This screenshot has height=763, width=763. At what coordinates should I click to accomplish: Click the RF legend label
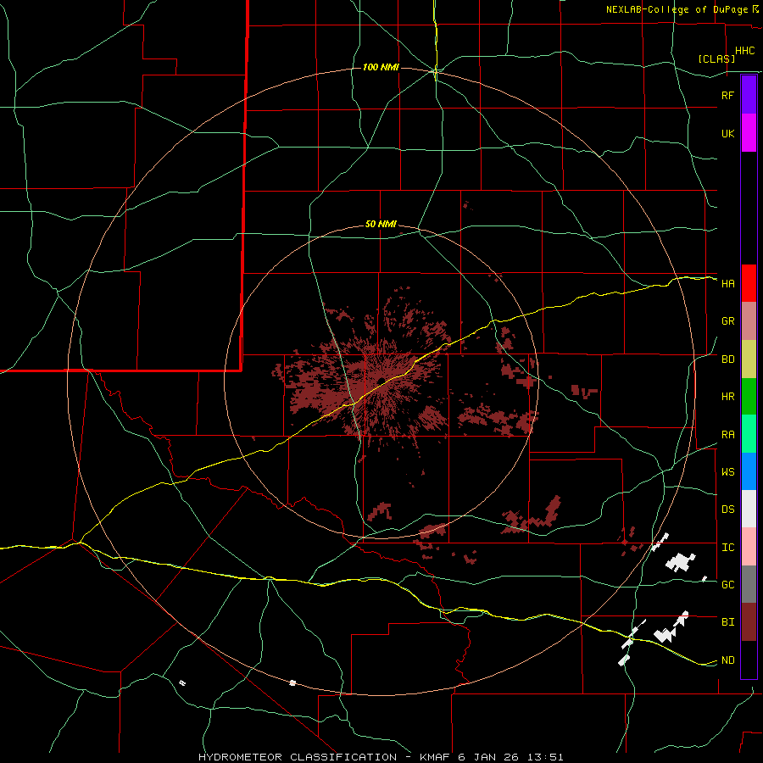pyautogui.click(x=727, y=95)
